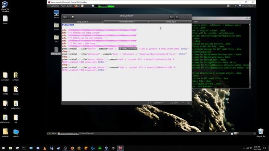Click the network icon in Parrot top panel
Image resolution: width=269 pixels, height=151 pixels.
click(240, 6)
